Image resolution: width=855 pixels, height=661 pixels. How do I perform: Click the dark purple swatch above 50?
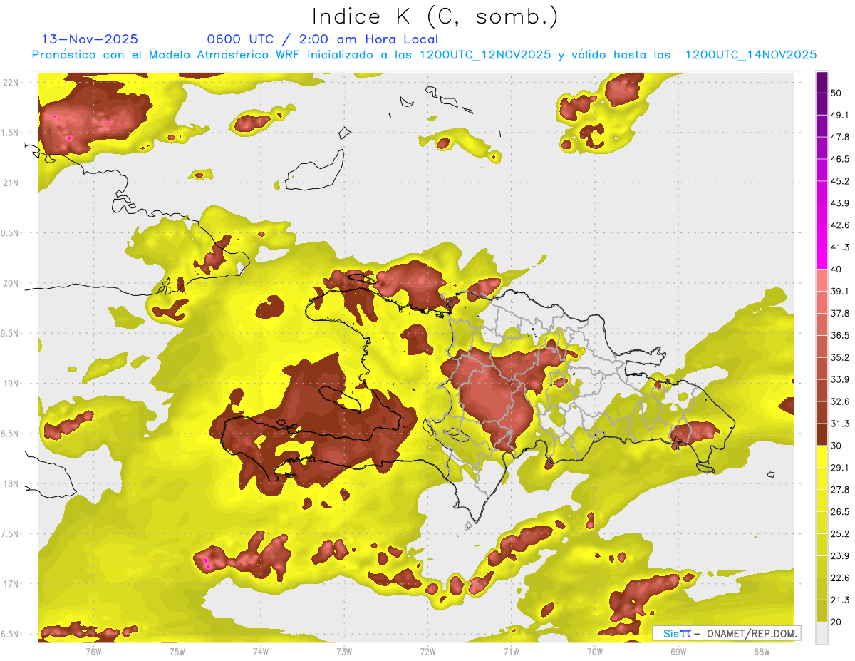point(822,82)
